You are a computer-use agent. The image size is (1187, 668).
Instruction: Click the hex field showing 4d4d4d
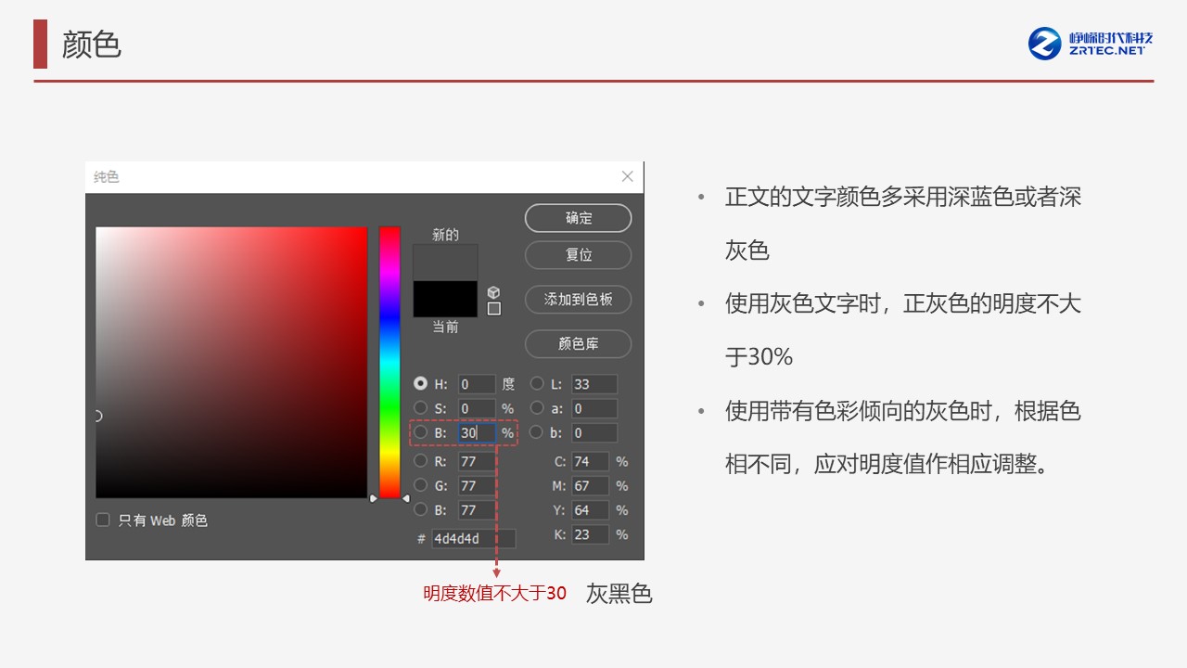point(472,539)
